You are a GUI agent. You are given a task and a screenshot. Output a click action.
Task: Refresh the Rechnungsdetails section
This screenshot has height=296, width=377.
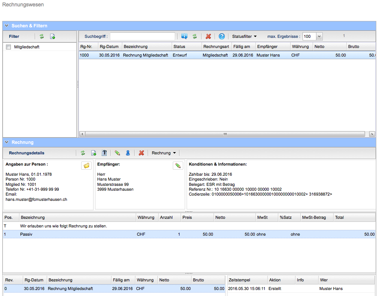83,153
